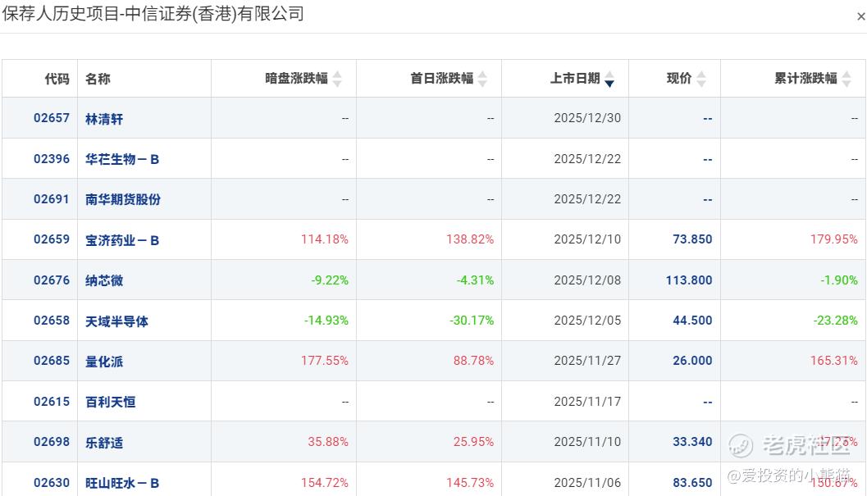This screenshot has width=867, height=496.
Task: Sort by 累计涨跌幅 column arrows
Action: point(846,79)
